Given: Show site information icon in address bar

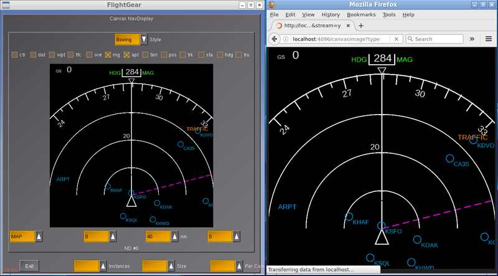Looking at the screenshot, I should click(285, 39).
